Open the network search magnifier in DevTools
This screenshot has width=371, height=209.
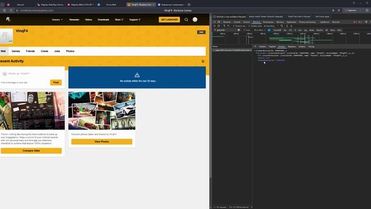click(x=228, y=26)
